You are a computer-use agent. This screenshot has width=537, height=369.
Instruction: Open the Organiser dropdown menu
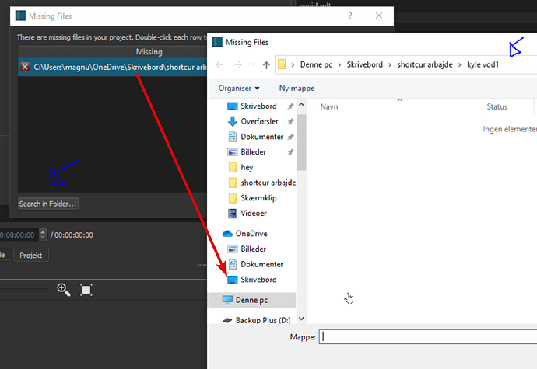click(239, 89)
